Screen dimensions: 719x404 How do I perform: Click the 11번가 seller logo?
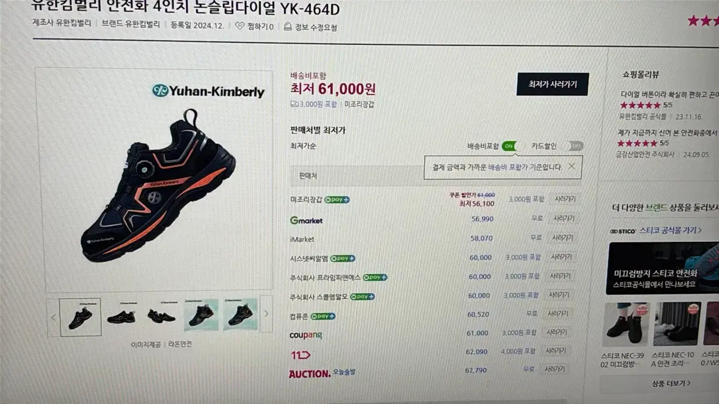[300, 355]
